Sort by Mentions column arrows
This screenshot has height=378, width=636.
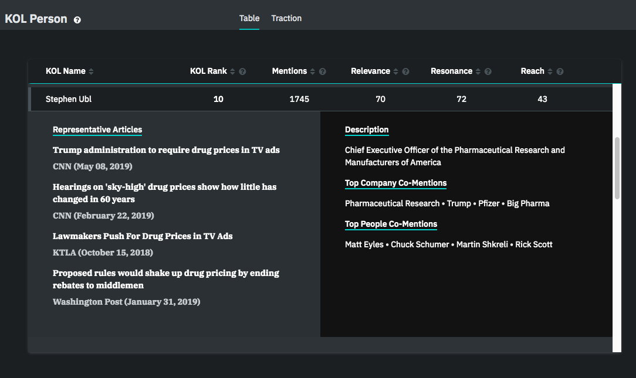(313, 71)
